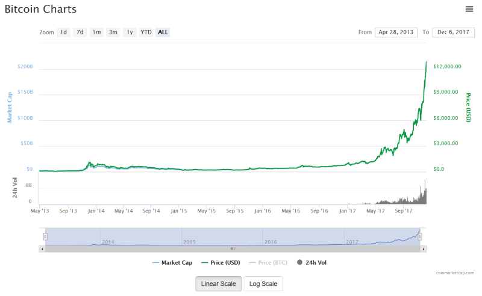The width and height of the screenshot is (482, 296).
Task: Click the $6,000.00 price axis label
Action: pyautogui.click(x=446, y=118)
